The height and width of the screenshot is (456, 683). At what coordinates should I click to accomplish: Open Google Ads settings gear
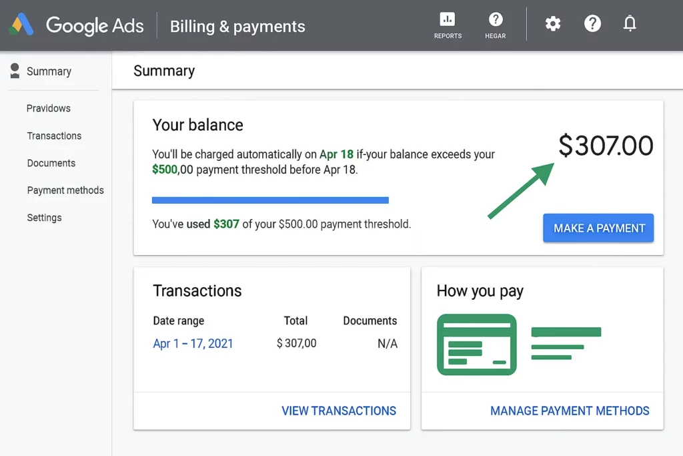click(552, 23)
